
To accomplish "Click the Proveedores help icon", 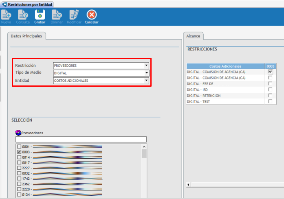I will 18,133.
